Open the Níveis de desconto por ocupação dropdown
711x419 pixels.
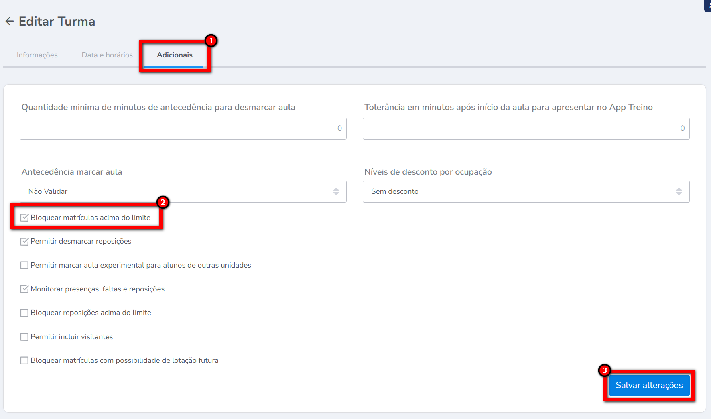click(526, 191)
